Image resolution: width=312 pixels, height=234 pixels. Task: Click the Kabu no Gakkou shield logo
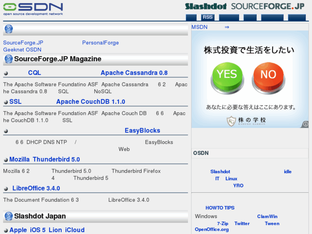coord(231,121)
